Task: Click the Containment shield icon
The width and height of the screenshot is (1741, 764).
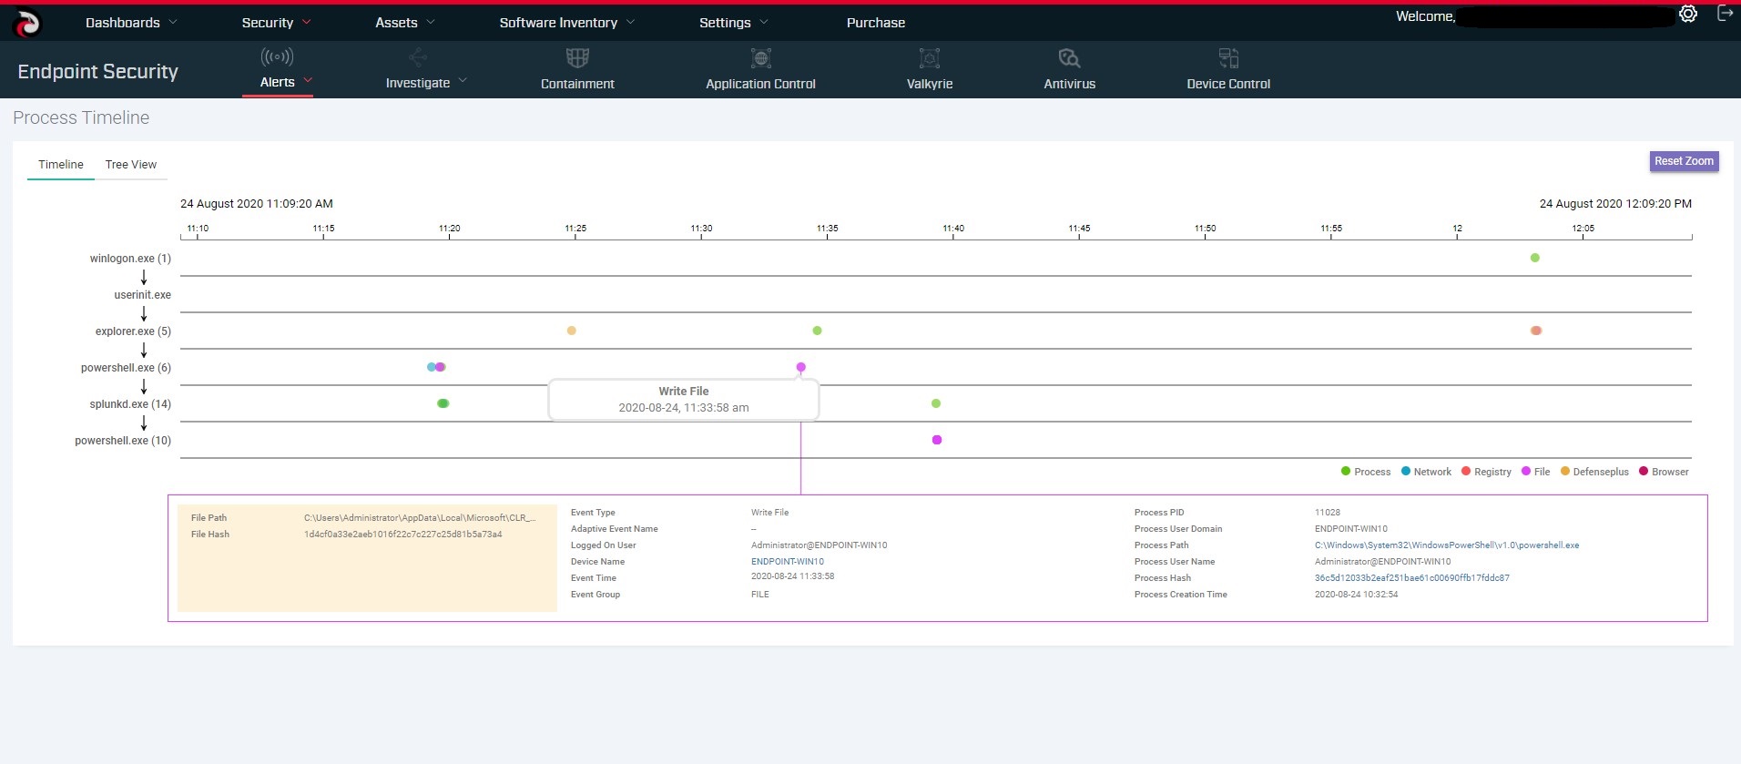Action: point(577,58)
